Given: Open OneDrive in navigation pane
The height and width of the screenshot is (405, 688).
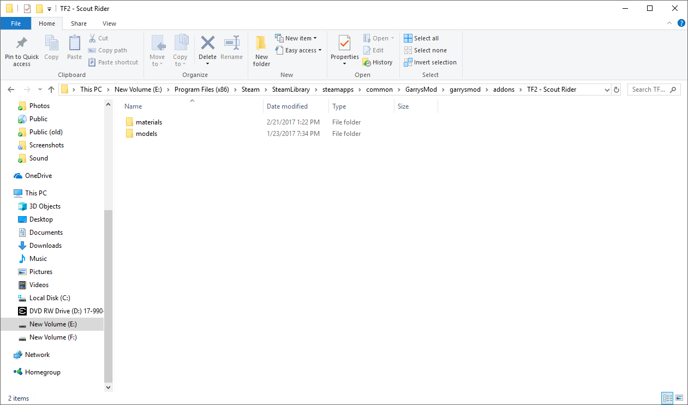Looking at the screenshot, I should (x=38, y=176).
